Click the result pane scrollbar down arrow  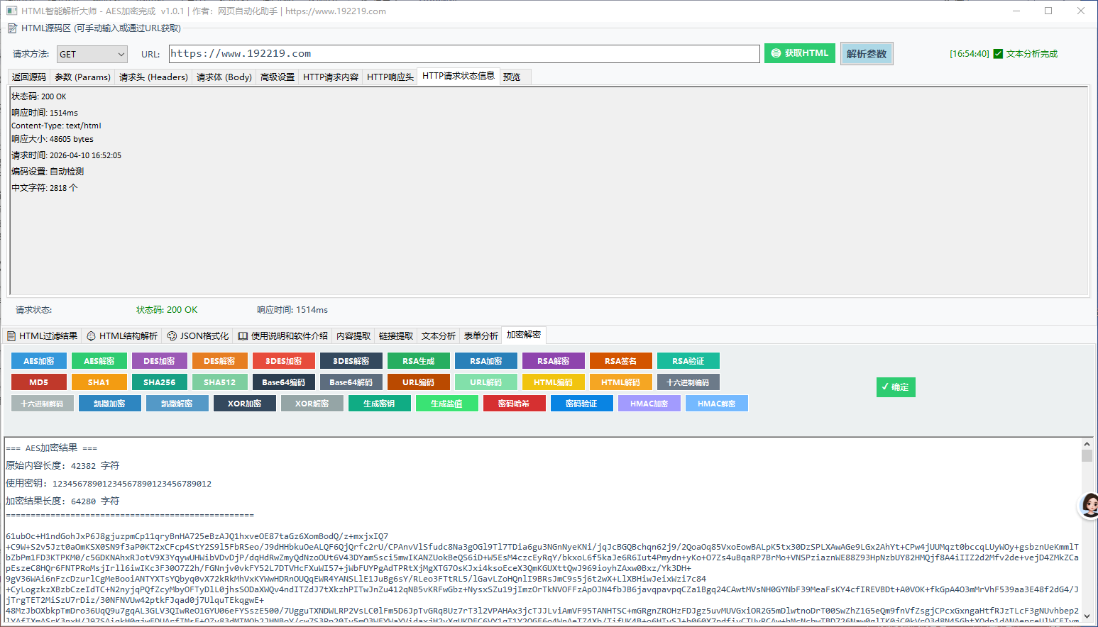(1086, 616)
